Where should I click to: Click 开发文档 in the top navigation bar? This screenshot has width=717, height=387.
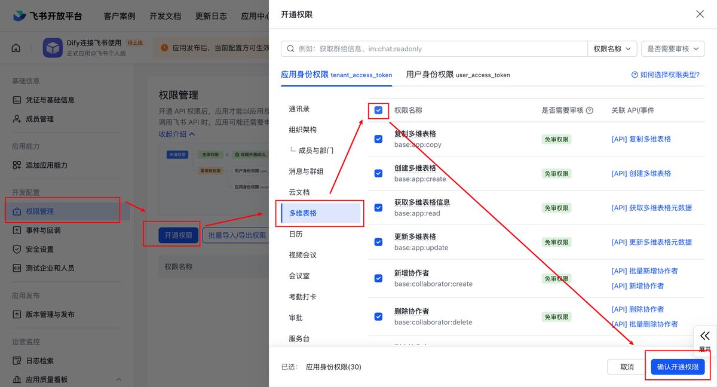165,16
